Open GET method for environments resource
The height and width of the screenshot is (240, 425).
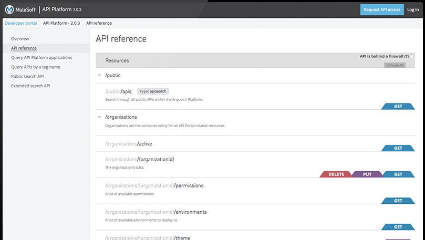(x=398, y=227)
